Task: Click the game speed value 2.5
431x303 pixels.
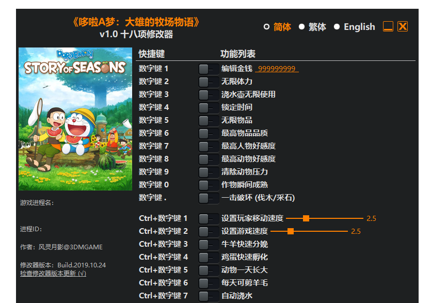Action: coord(356,232)
